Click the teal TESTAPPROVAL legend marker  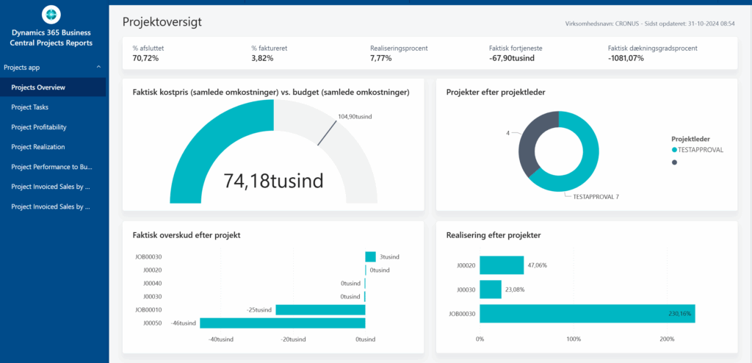[675, 150]
